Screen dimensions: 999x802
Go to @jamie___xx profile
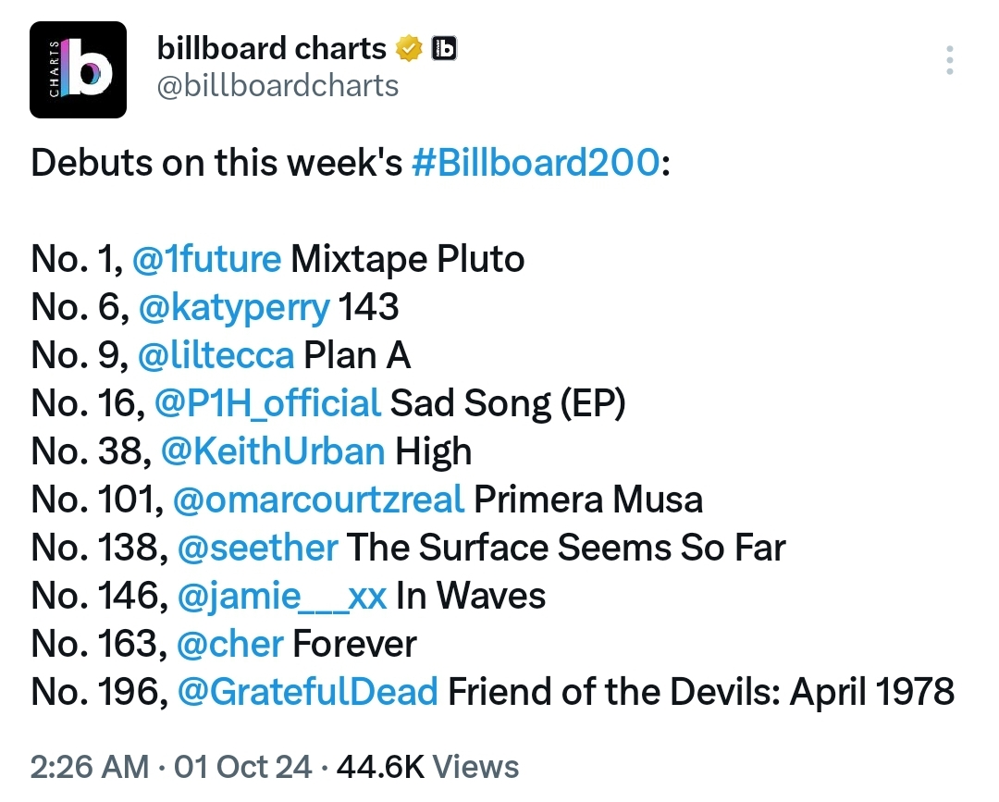281,597
